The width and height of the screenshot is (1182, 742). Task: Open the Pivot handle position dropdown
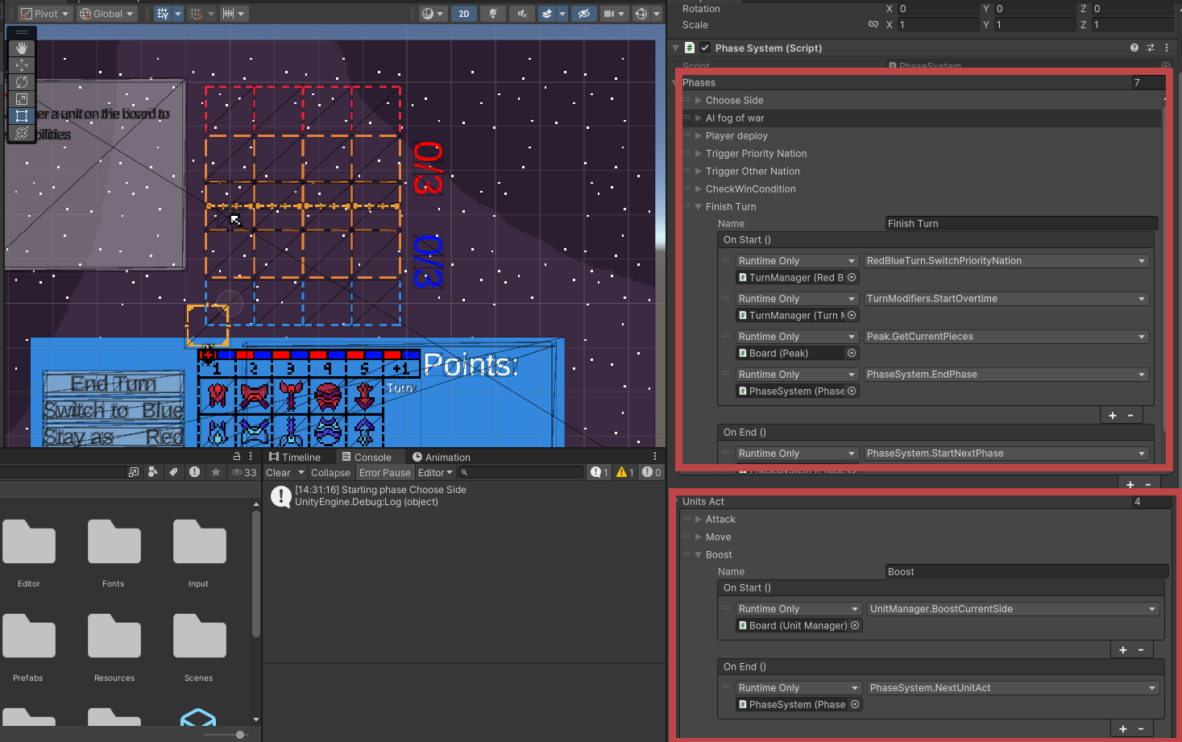45,14
